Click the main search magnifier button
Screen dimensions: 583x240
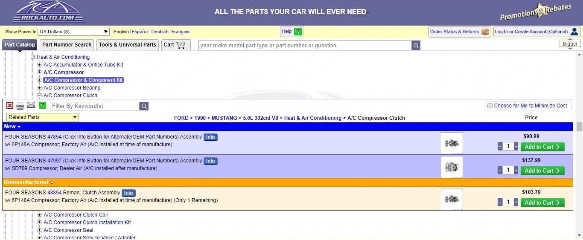tap(416, 46)
